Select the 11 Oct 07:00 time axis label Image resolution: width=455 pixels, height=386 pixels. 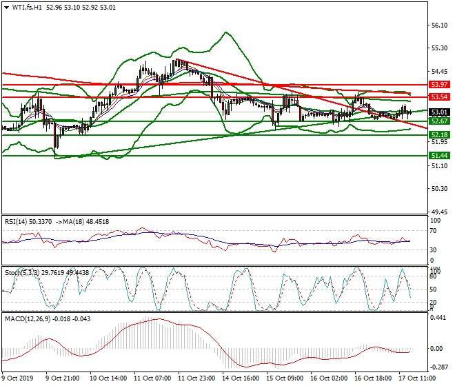(x=152, y=378)
